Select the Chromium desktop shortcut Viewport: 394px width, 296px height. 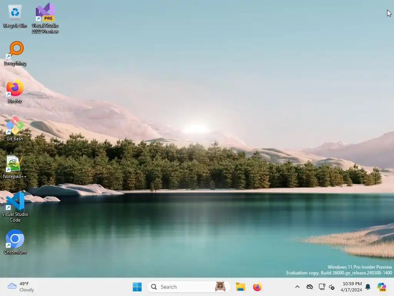point(15,242)
